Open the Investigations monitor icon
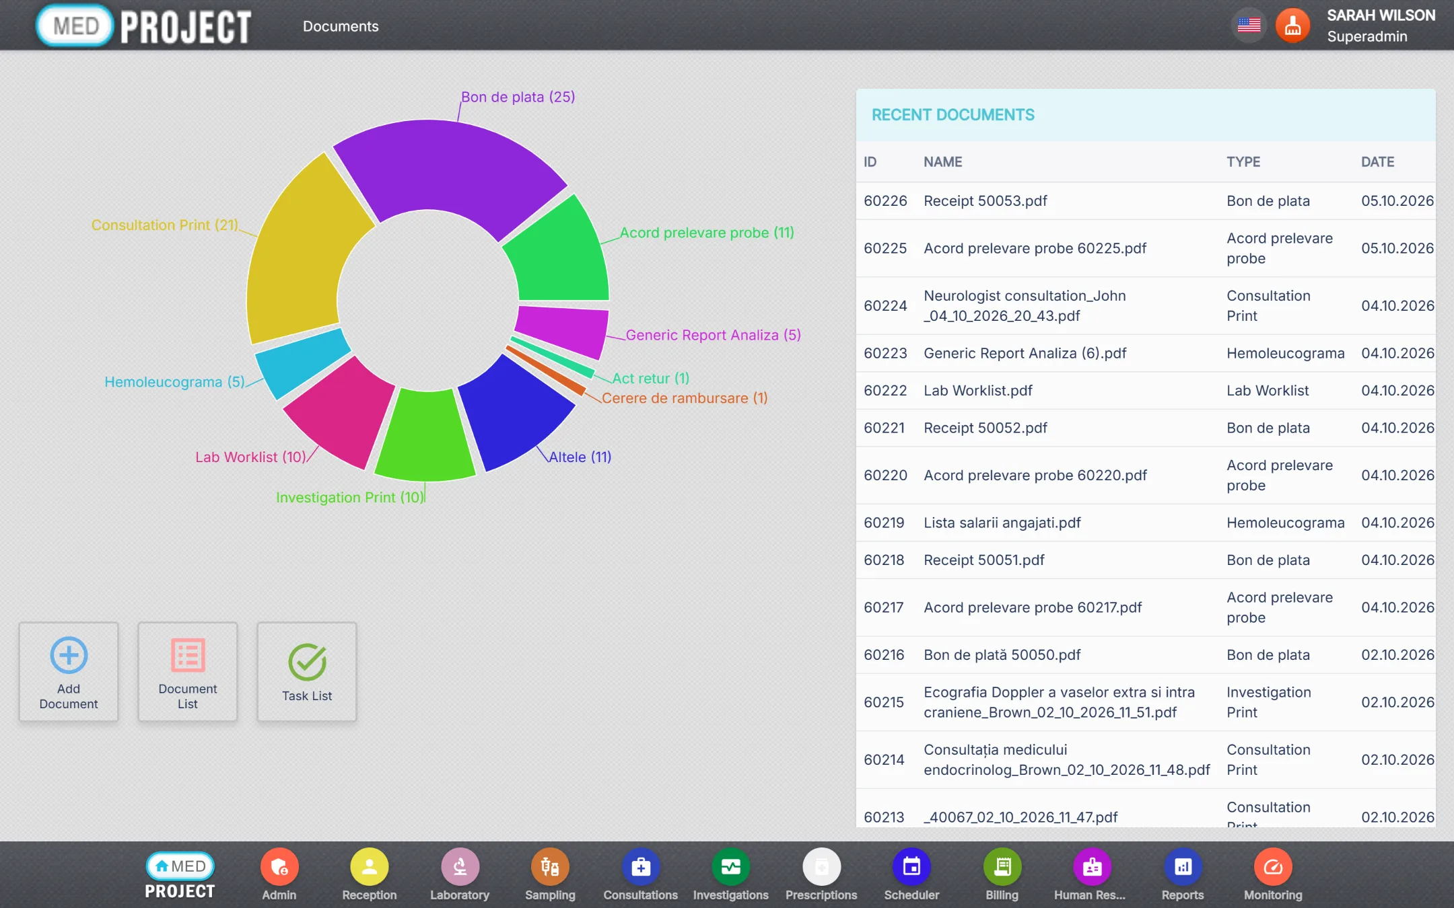This screenshot has height=908, width=1454. pyautogui.click(x=731, y=867)
